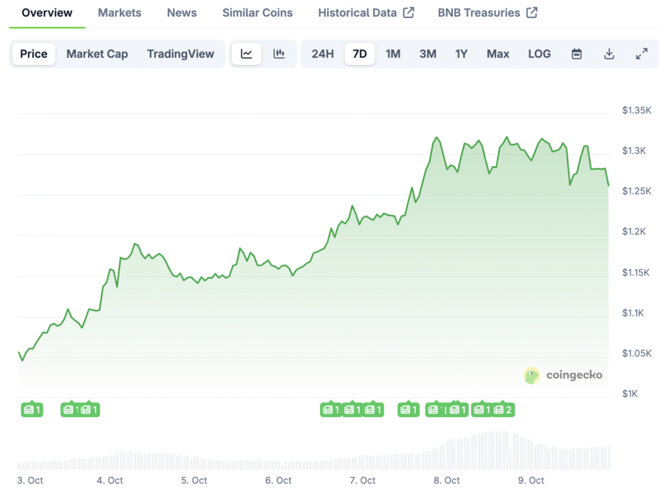Toggle LOG scale on the chart
This screenshot has width=659, height=490.
539,54
